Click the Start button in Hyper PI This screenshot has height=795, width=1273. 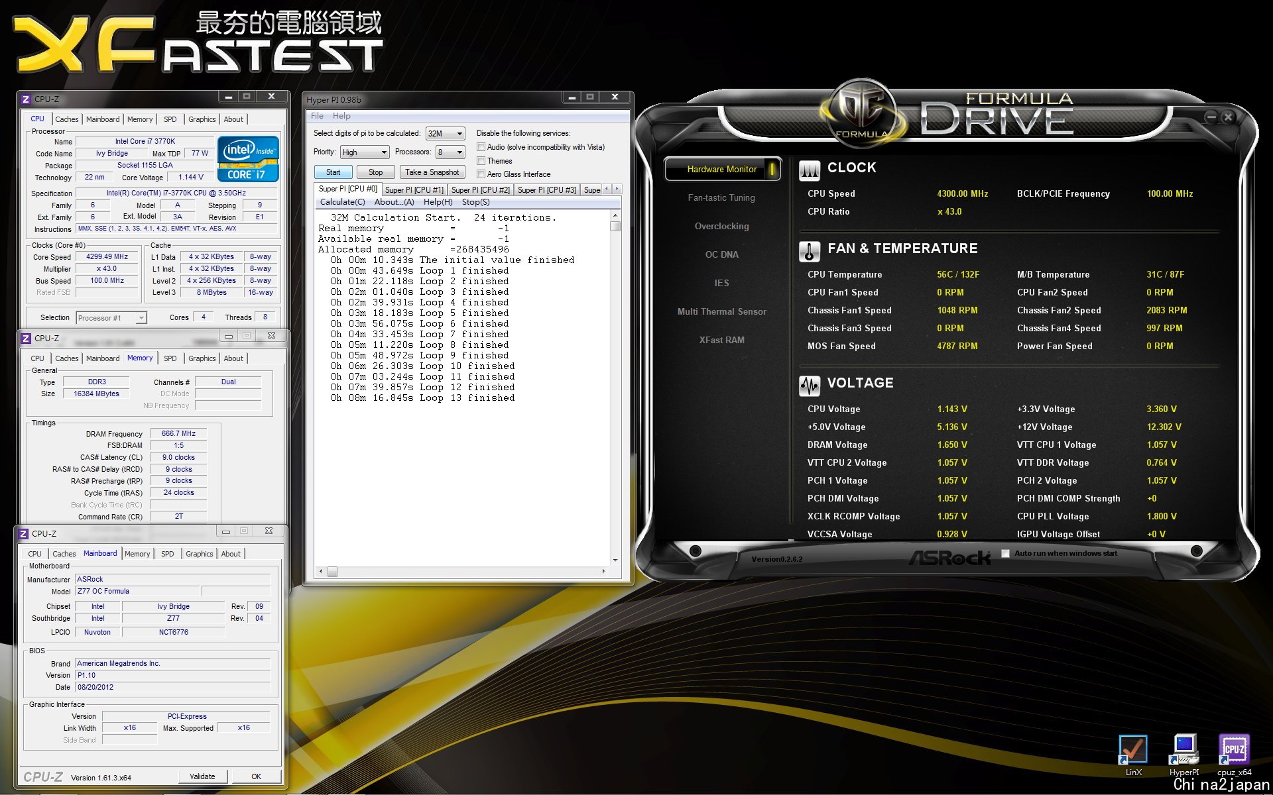(x=333, y=172)
